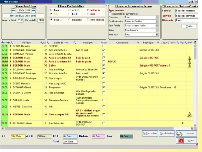The width and height of the screenshot is (202, 152).
Task: Select the 'Non réalisés' radio option
Action: tap(88, 20)
